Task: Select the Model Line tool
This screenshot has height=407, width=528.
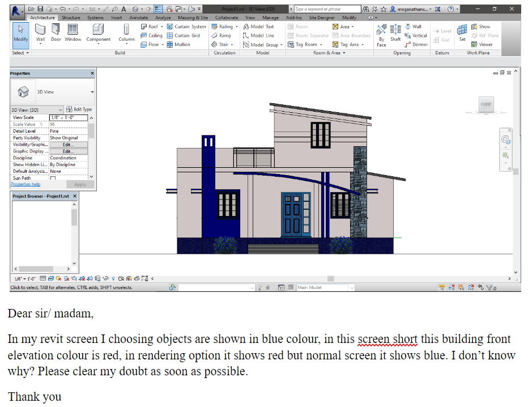Action: coord(258,35)
